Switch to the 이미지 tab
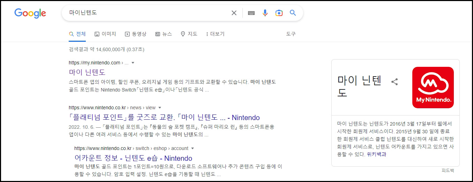 105,34
